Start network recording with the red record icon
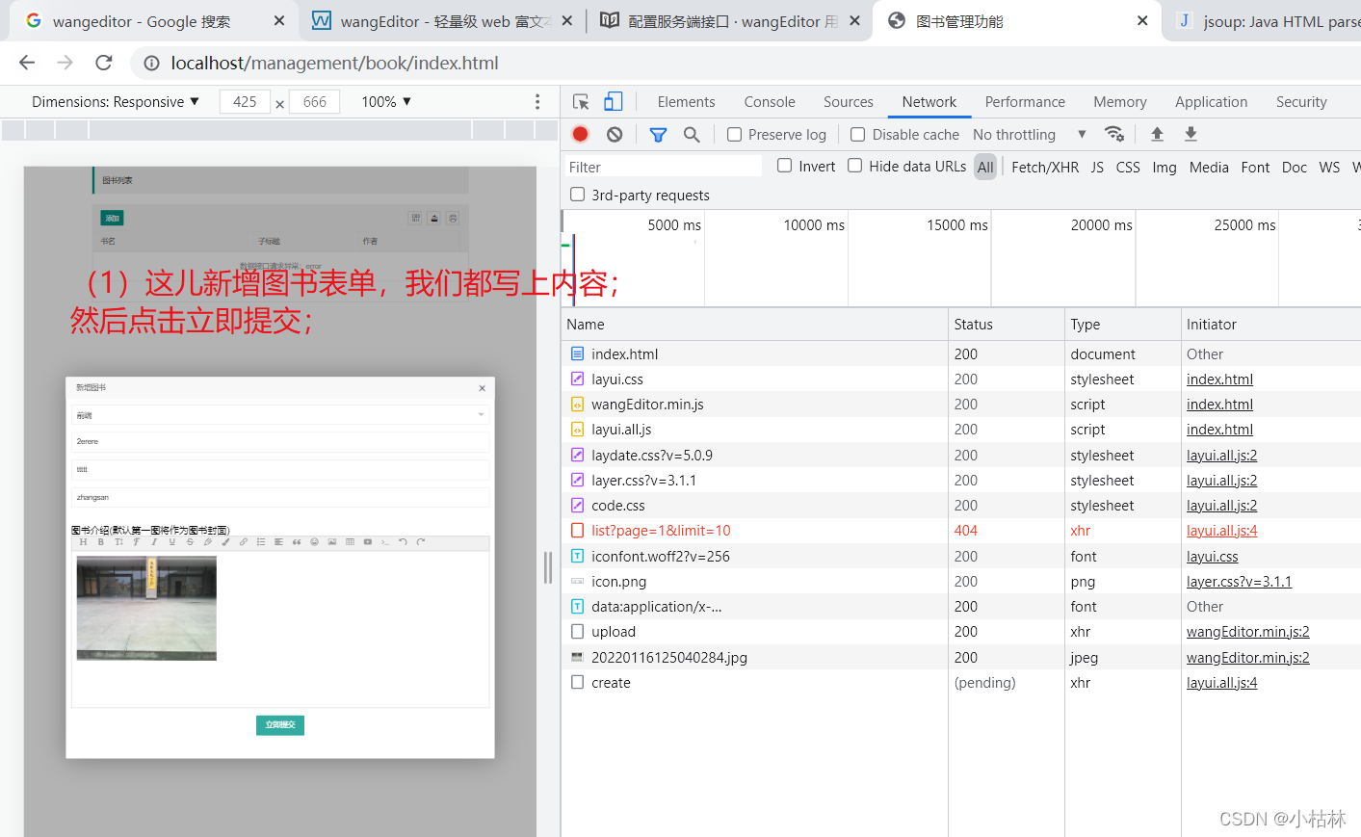This screenshot has width=1361, height=837. [x=580, y=134]
